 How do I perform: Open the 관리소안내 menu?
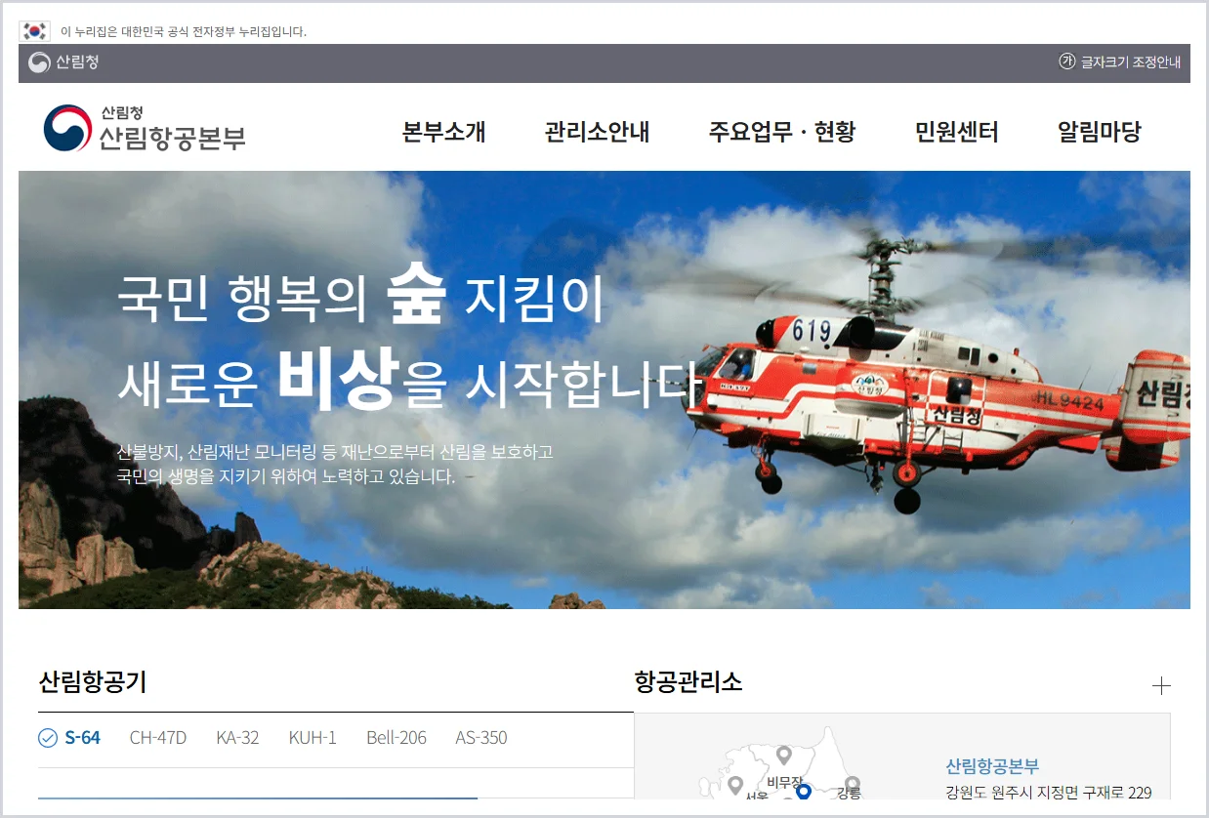click(x=598, y=132)
